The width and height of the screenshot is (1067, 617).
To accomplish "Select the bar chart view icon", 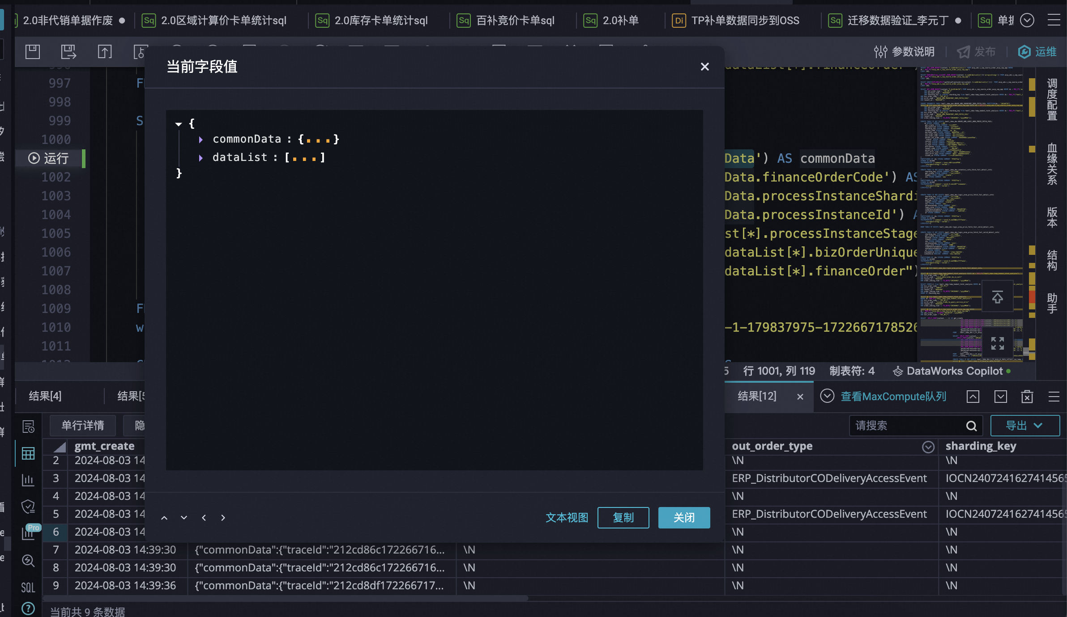I will 28,480.
